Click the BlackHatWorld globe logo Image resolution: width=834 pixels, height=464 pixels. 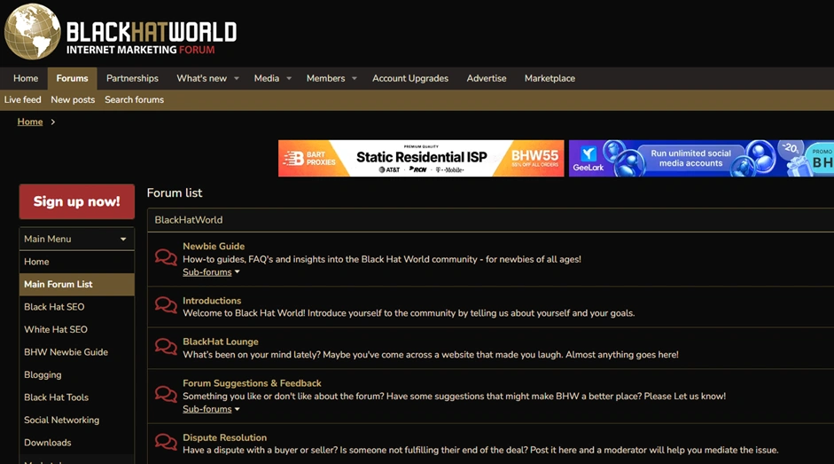(x=33, y=32)
